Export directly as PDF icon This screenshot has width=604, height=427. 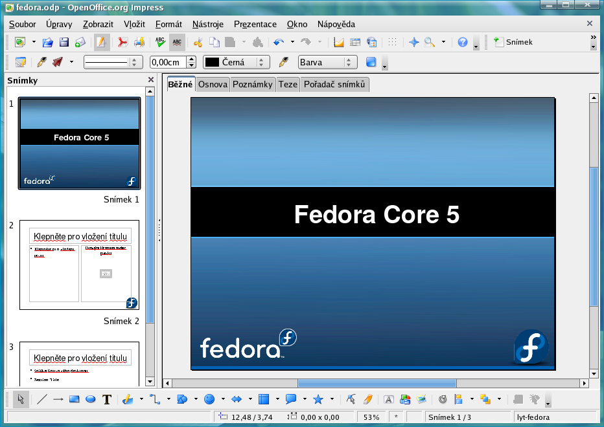122,42
